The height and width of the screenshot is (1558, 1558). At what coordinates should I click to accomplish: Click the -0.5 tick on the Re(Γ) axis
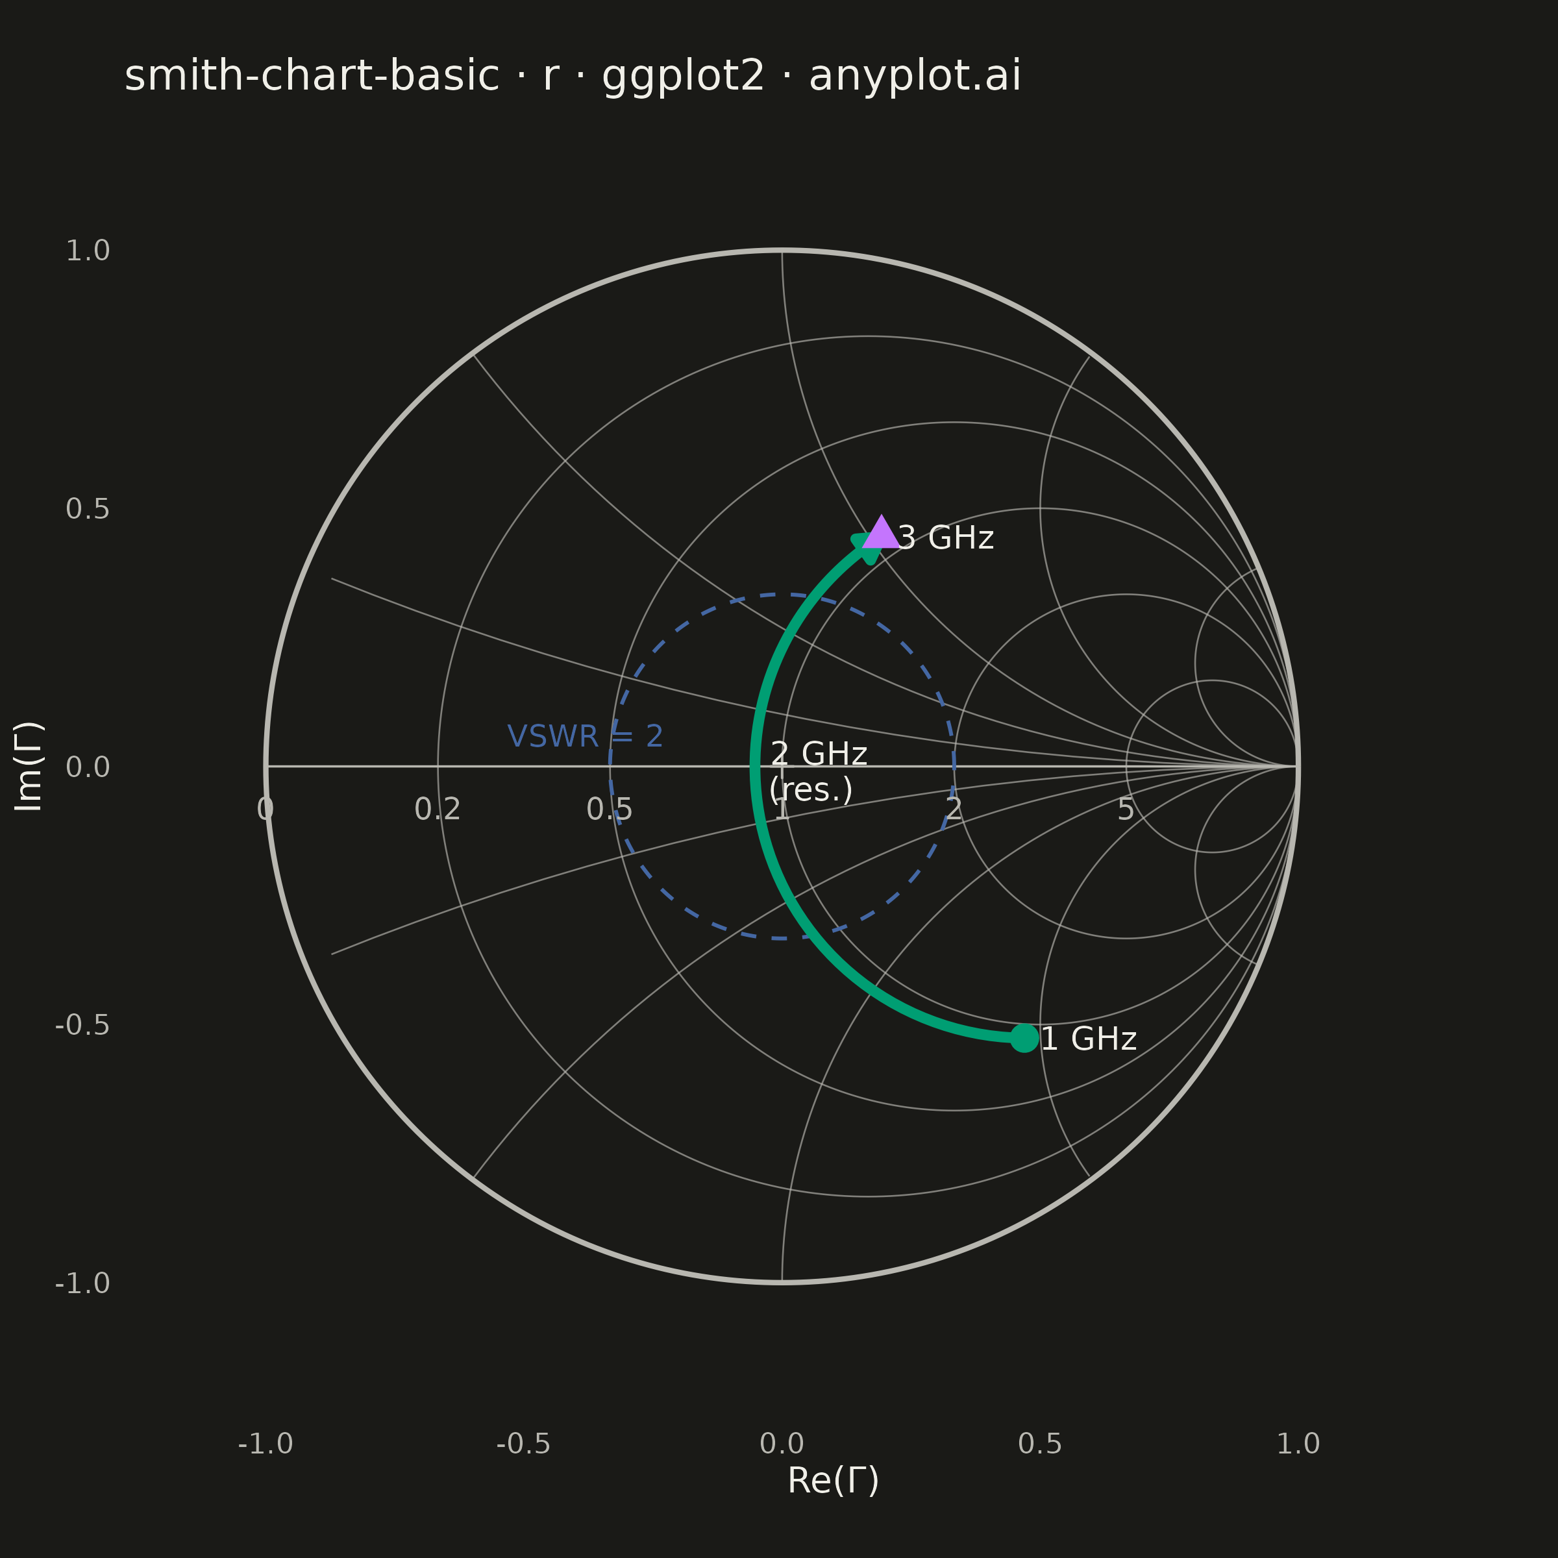tap(523, 1444)
